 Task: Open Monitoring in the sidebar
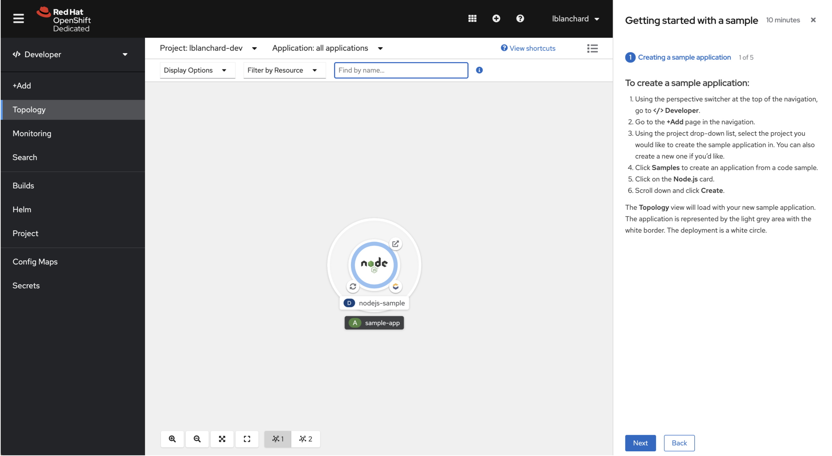click(x=73, y=134)
